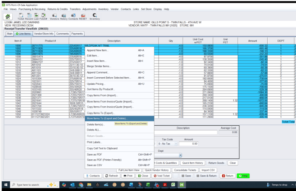Select Delete ALL in the context menu
The height and width of the screenshot is (191, 296).
[x=119, y=130]
